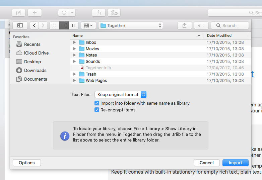Switch to list view
The image size is (262, 180).
pos(64,25)
